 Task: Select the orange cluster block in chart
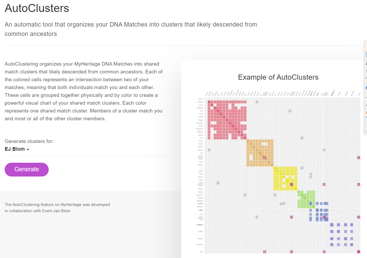point(260,153)
